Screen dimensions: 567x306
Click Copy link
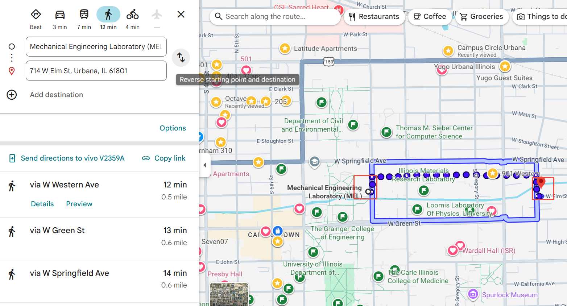pos(164,158)
